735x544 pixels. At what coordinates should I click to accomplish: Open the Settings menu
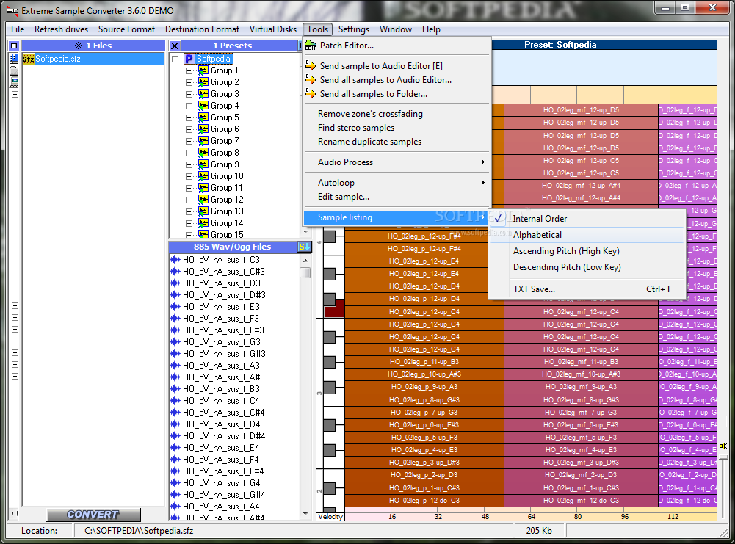click(353, 29)
